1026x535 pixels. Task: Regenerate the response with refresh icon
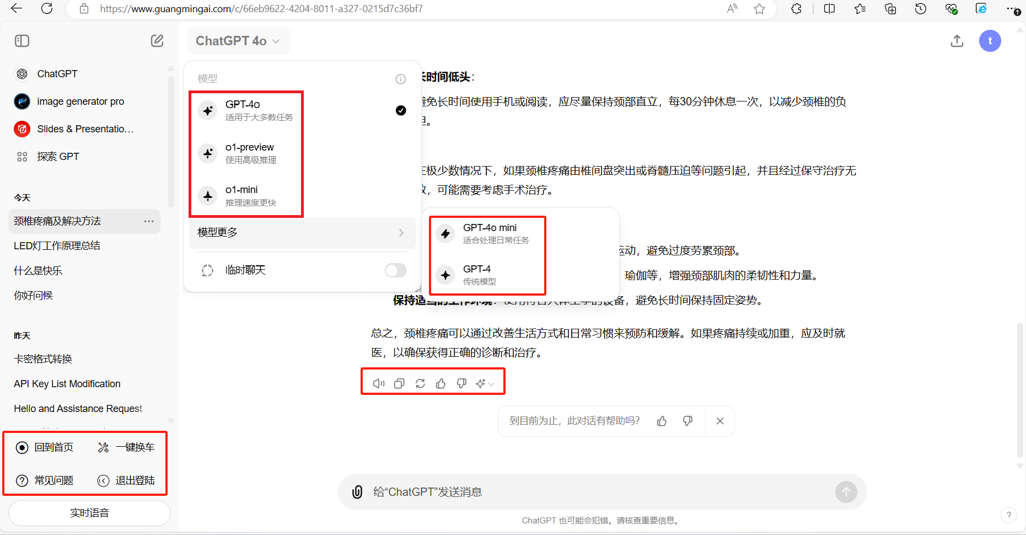[420, 383]
